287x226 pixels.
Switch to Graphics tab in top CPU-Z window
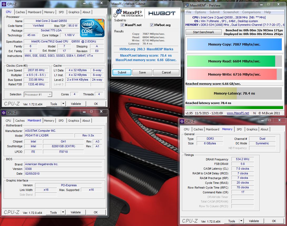(x=74, y=12)
